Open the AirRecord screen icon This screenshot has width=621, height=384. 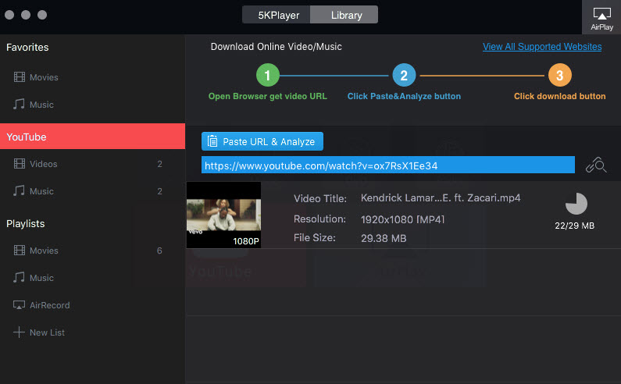[19, 305]
